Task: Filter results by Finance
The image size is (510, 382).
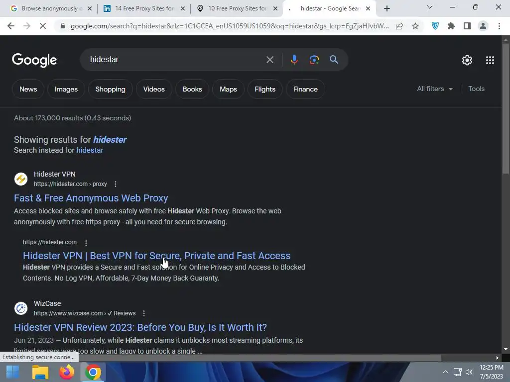Action: [x=305, y=89]
